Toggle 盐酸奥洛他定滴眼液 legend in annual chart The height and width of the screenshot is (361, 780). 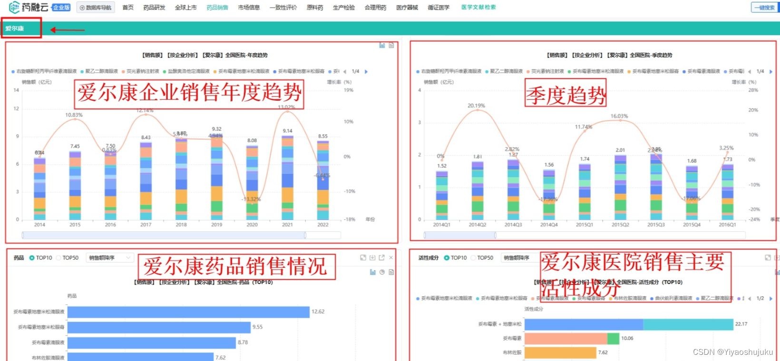(186, 71)
